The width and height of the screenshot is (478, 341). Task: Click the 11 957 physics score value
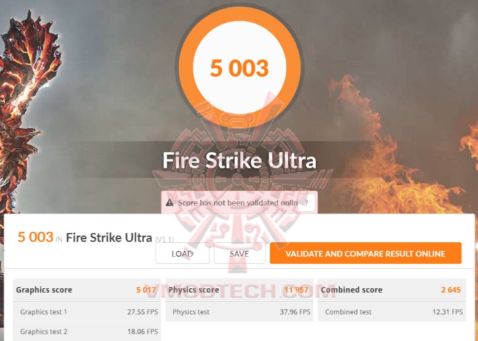pyautogui.click(x=296, y=289)
